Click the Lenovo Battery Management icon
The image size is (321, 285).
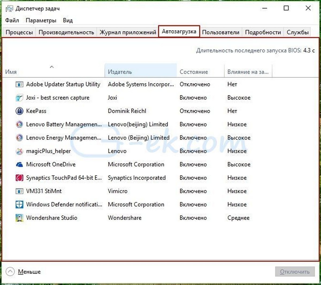(x=19, y=125)
